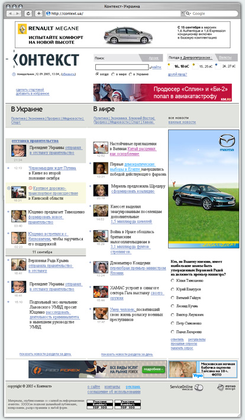Open Ближний Восток under В мире
This screenshot has height=420, width=245.
click(141, 118)
